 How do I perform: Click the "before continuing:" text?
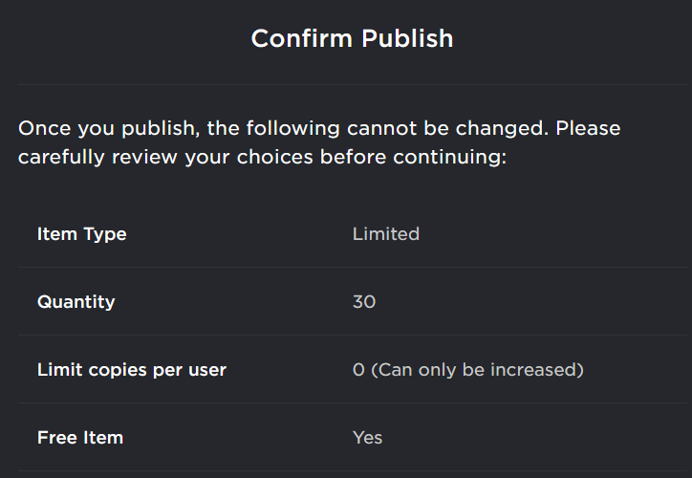coord(413,157)
